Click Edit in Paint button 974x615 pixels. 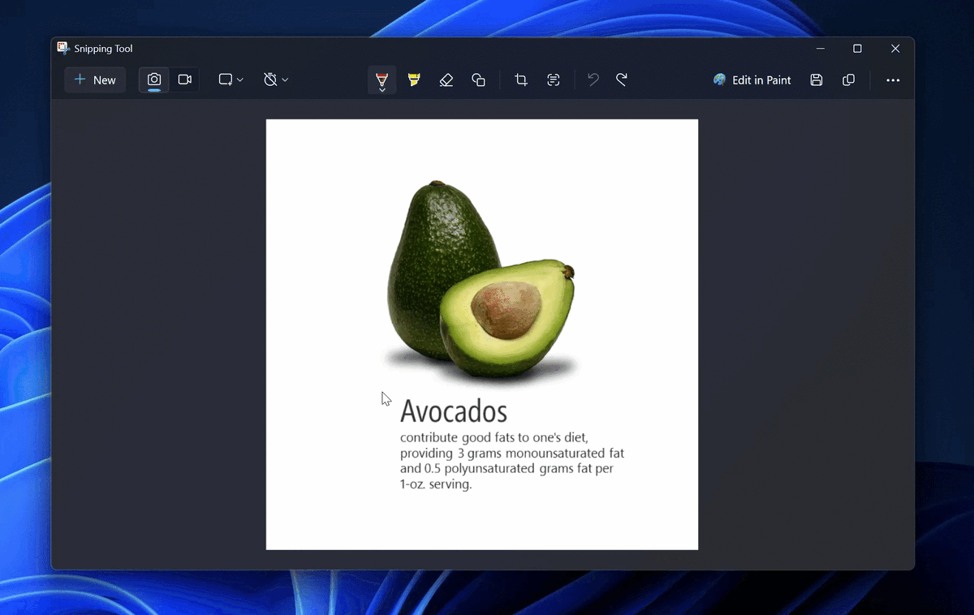click(x=752, y=80)
